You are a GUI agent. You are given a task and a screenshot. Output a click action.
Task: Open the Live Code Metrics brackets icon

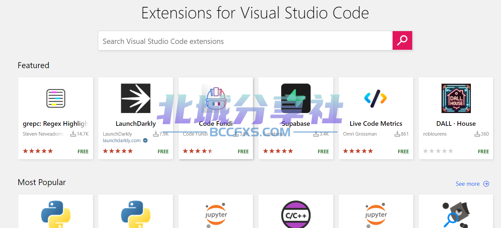point(376,98)
